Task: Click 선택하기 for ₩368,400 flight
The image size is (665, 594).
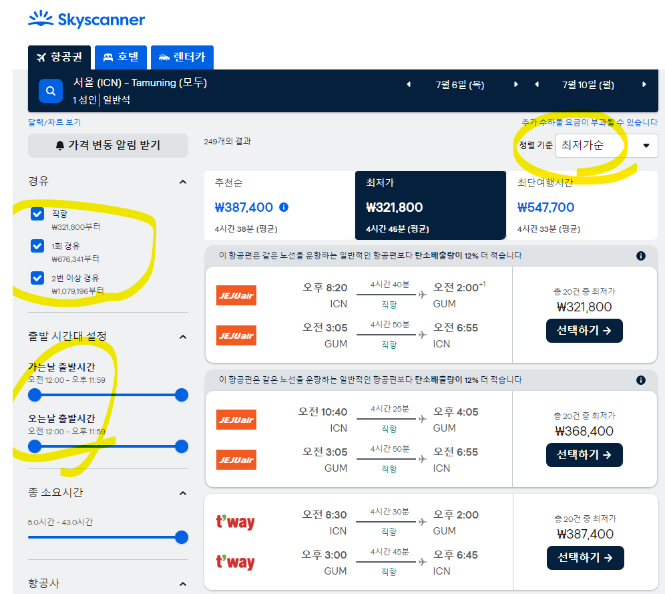Action: coord(584,455)
